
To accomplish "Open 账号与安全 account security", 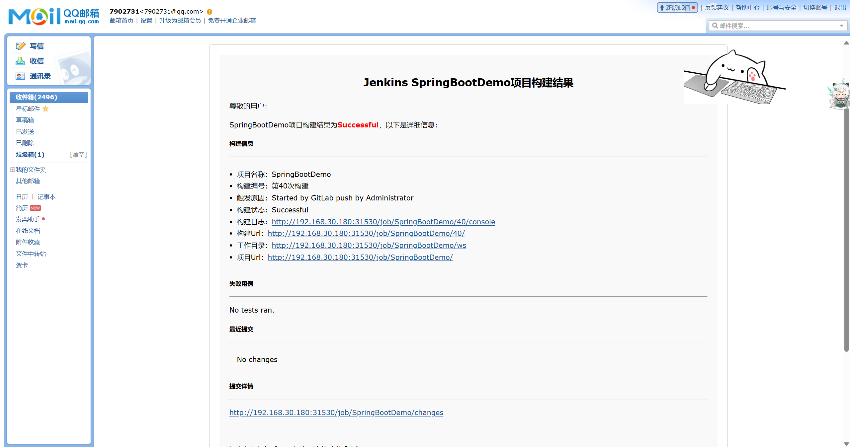I will (x=782, y=8).
